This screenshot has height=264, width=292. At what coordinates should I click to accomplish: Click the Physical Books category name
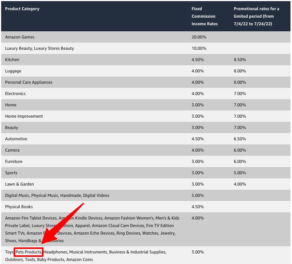19,207
